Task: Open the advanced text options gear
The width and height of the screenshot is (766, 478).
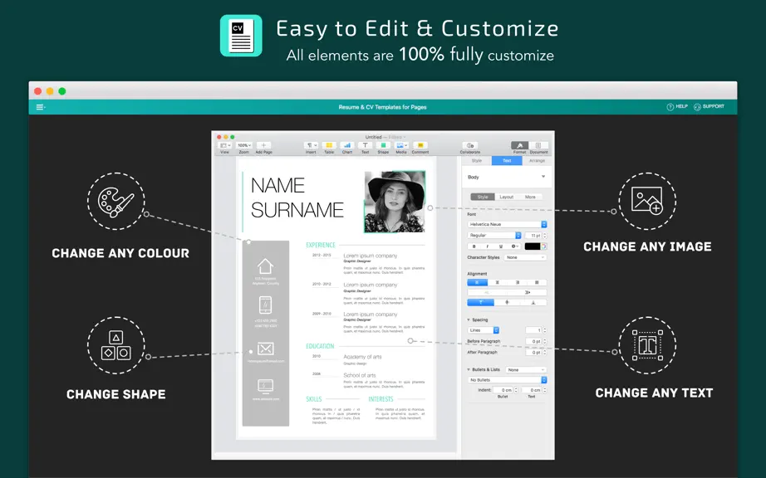Action: [x=514, y=246]
